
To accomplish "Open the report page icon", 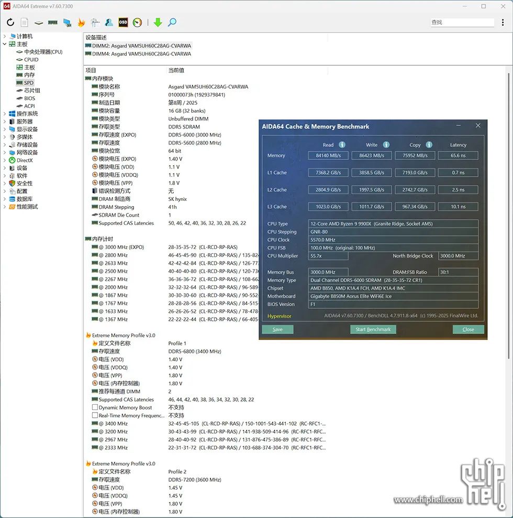I will point(25,22).
